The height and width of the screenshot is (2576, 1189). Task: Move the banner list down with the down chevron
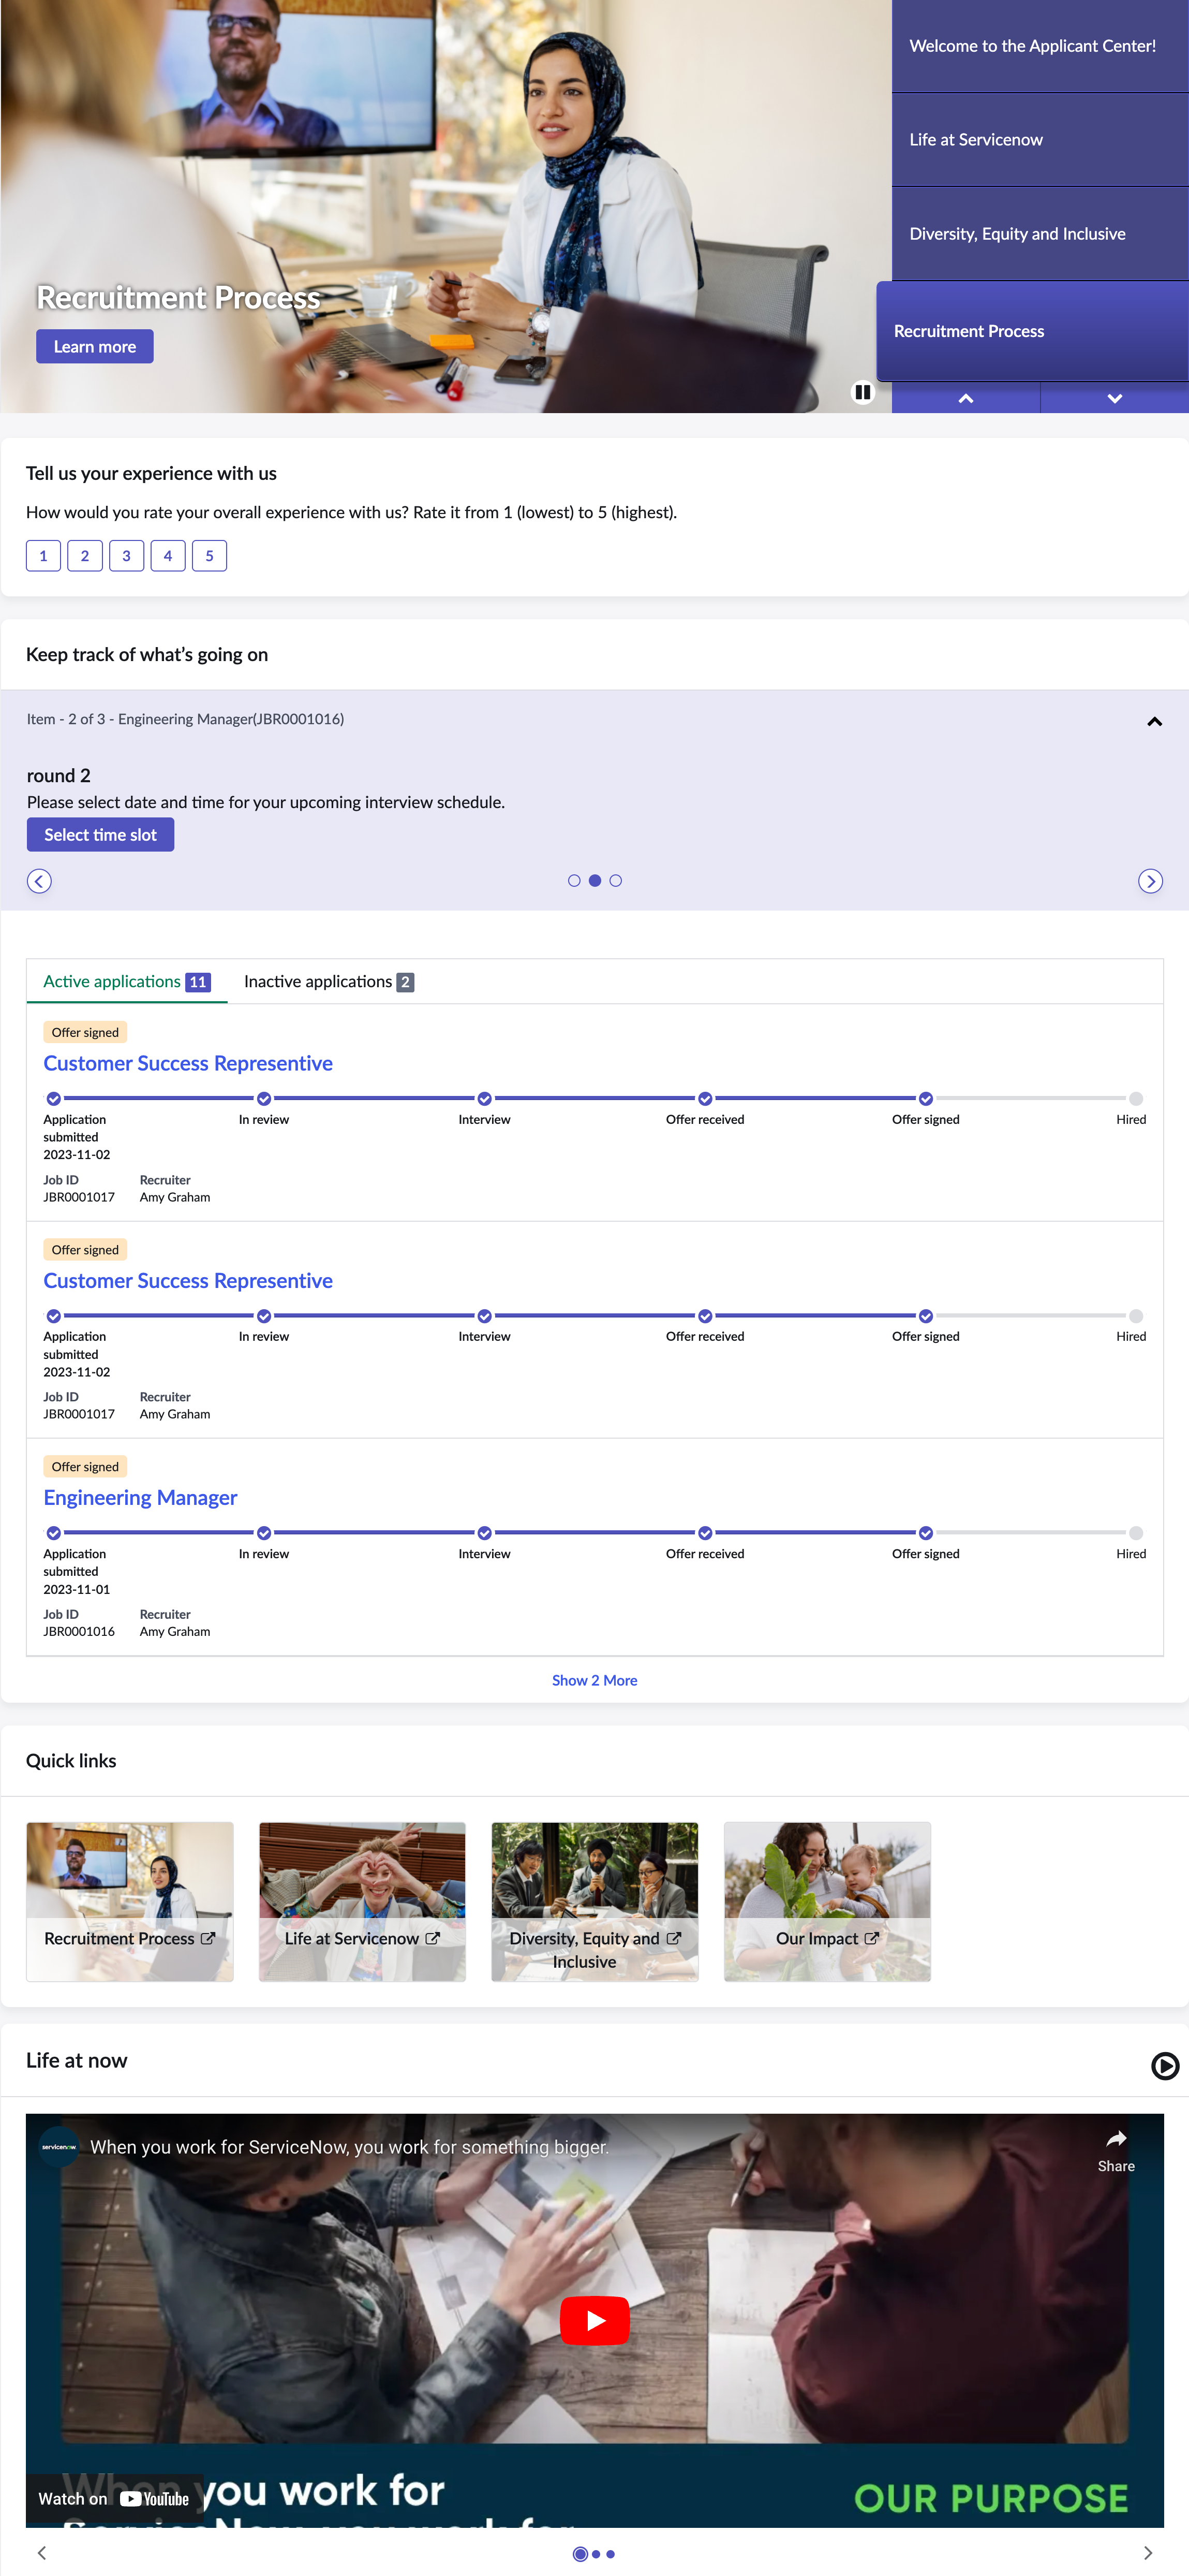coord(1114,398)
